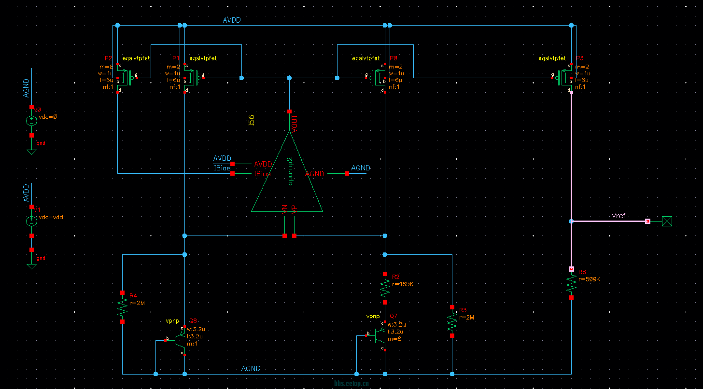Click the red "AVDD" opamp pin label
Screen dimensions: 703x389
pos(263,164)
